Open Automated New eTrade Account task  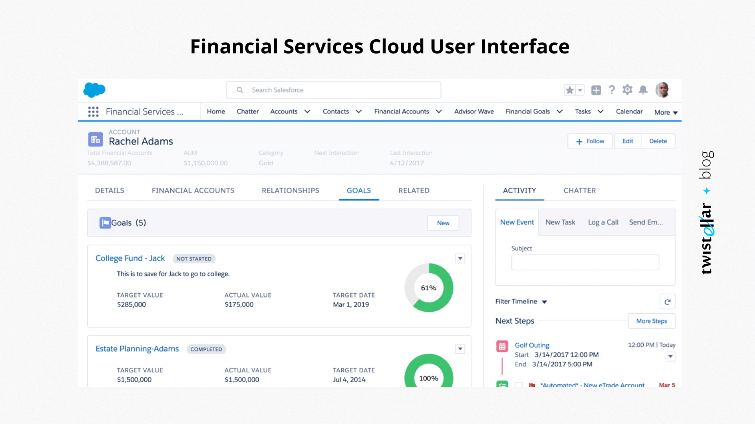(x=592, y=385)
